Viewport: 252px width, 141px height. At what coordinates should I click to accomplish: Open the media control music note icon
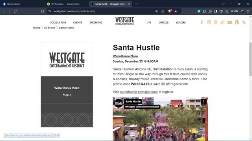coord(210,11)
